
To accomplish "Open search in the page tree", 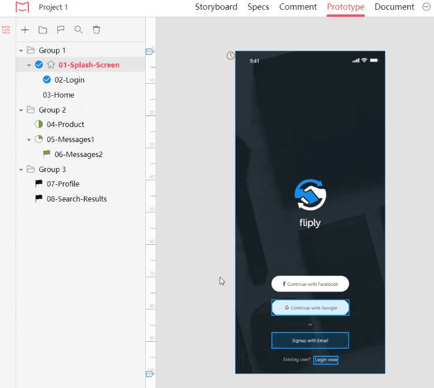I will click(79, 29).
